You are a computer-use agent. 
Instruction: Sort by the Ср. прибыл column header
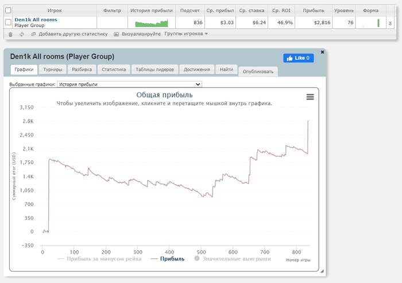[x=220, y=10]
